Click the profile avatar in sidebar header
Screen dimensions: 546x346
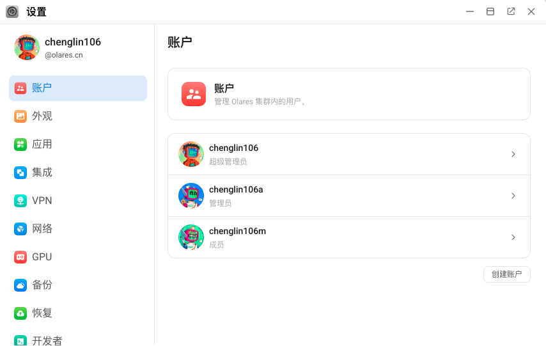click(x=27, y=47)
